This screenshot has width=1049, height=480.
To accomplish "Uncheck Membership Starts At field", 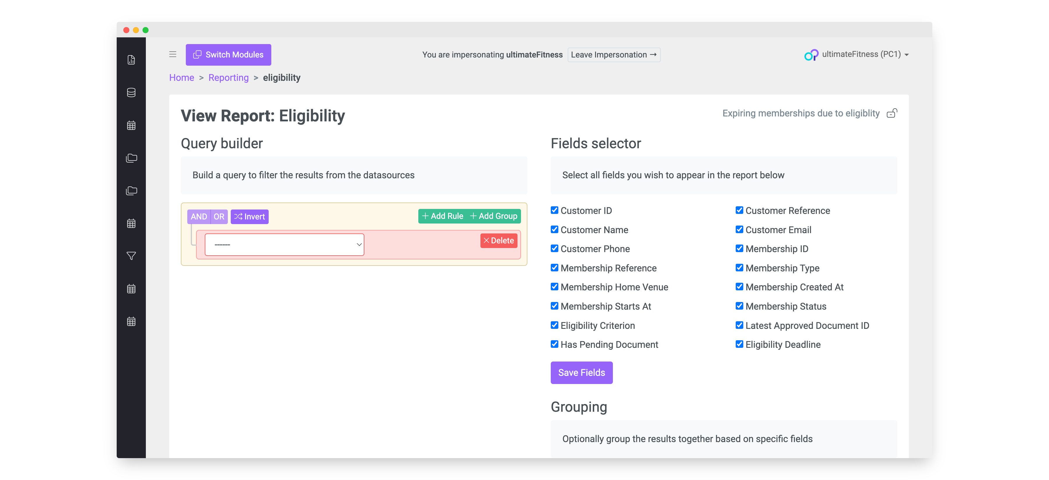I will click(554, 306).
